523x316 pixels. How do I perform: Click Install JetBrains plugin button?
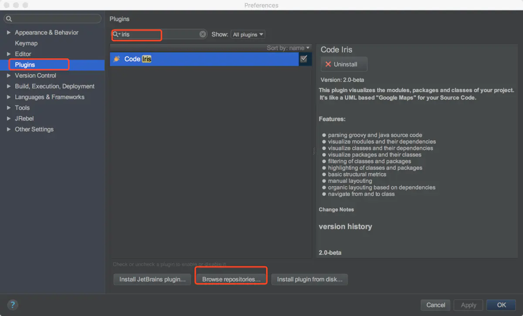click(x=152, y=279)
